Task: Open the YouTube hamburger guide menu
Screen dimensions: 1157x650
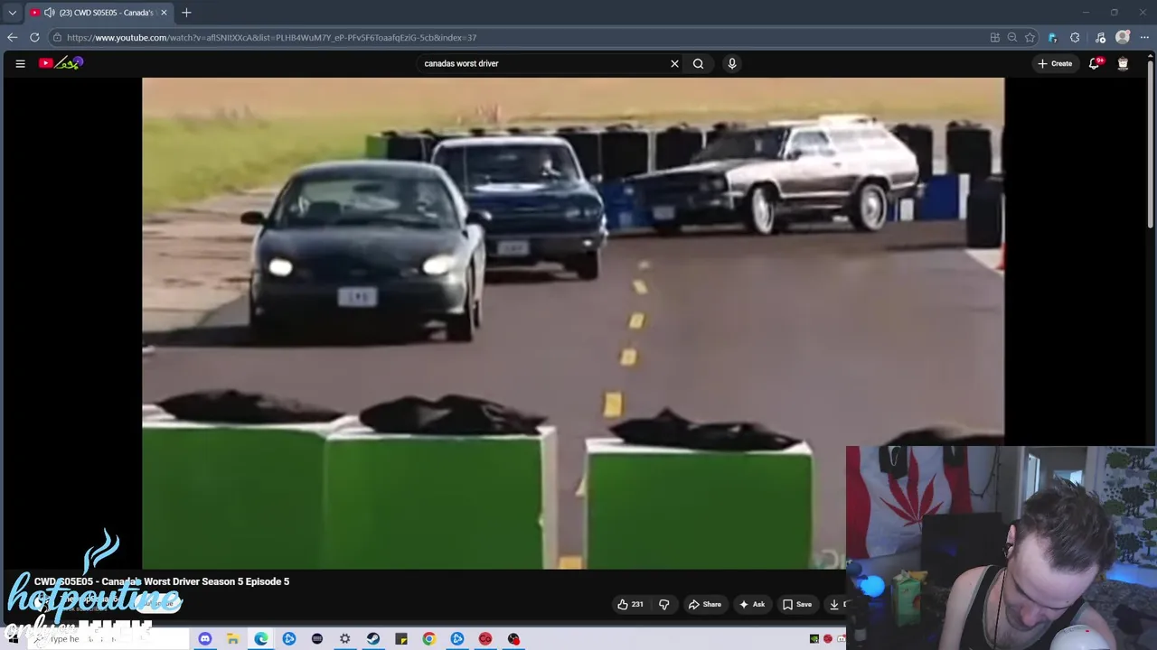Action: point(20,63)
